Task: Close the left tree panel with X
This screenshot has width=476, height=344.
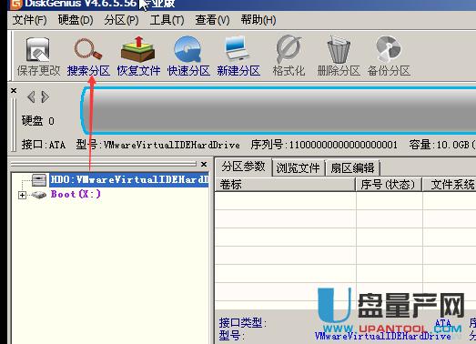Action: click(204, 164)
